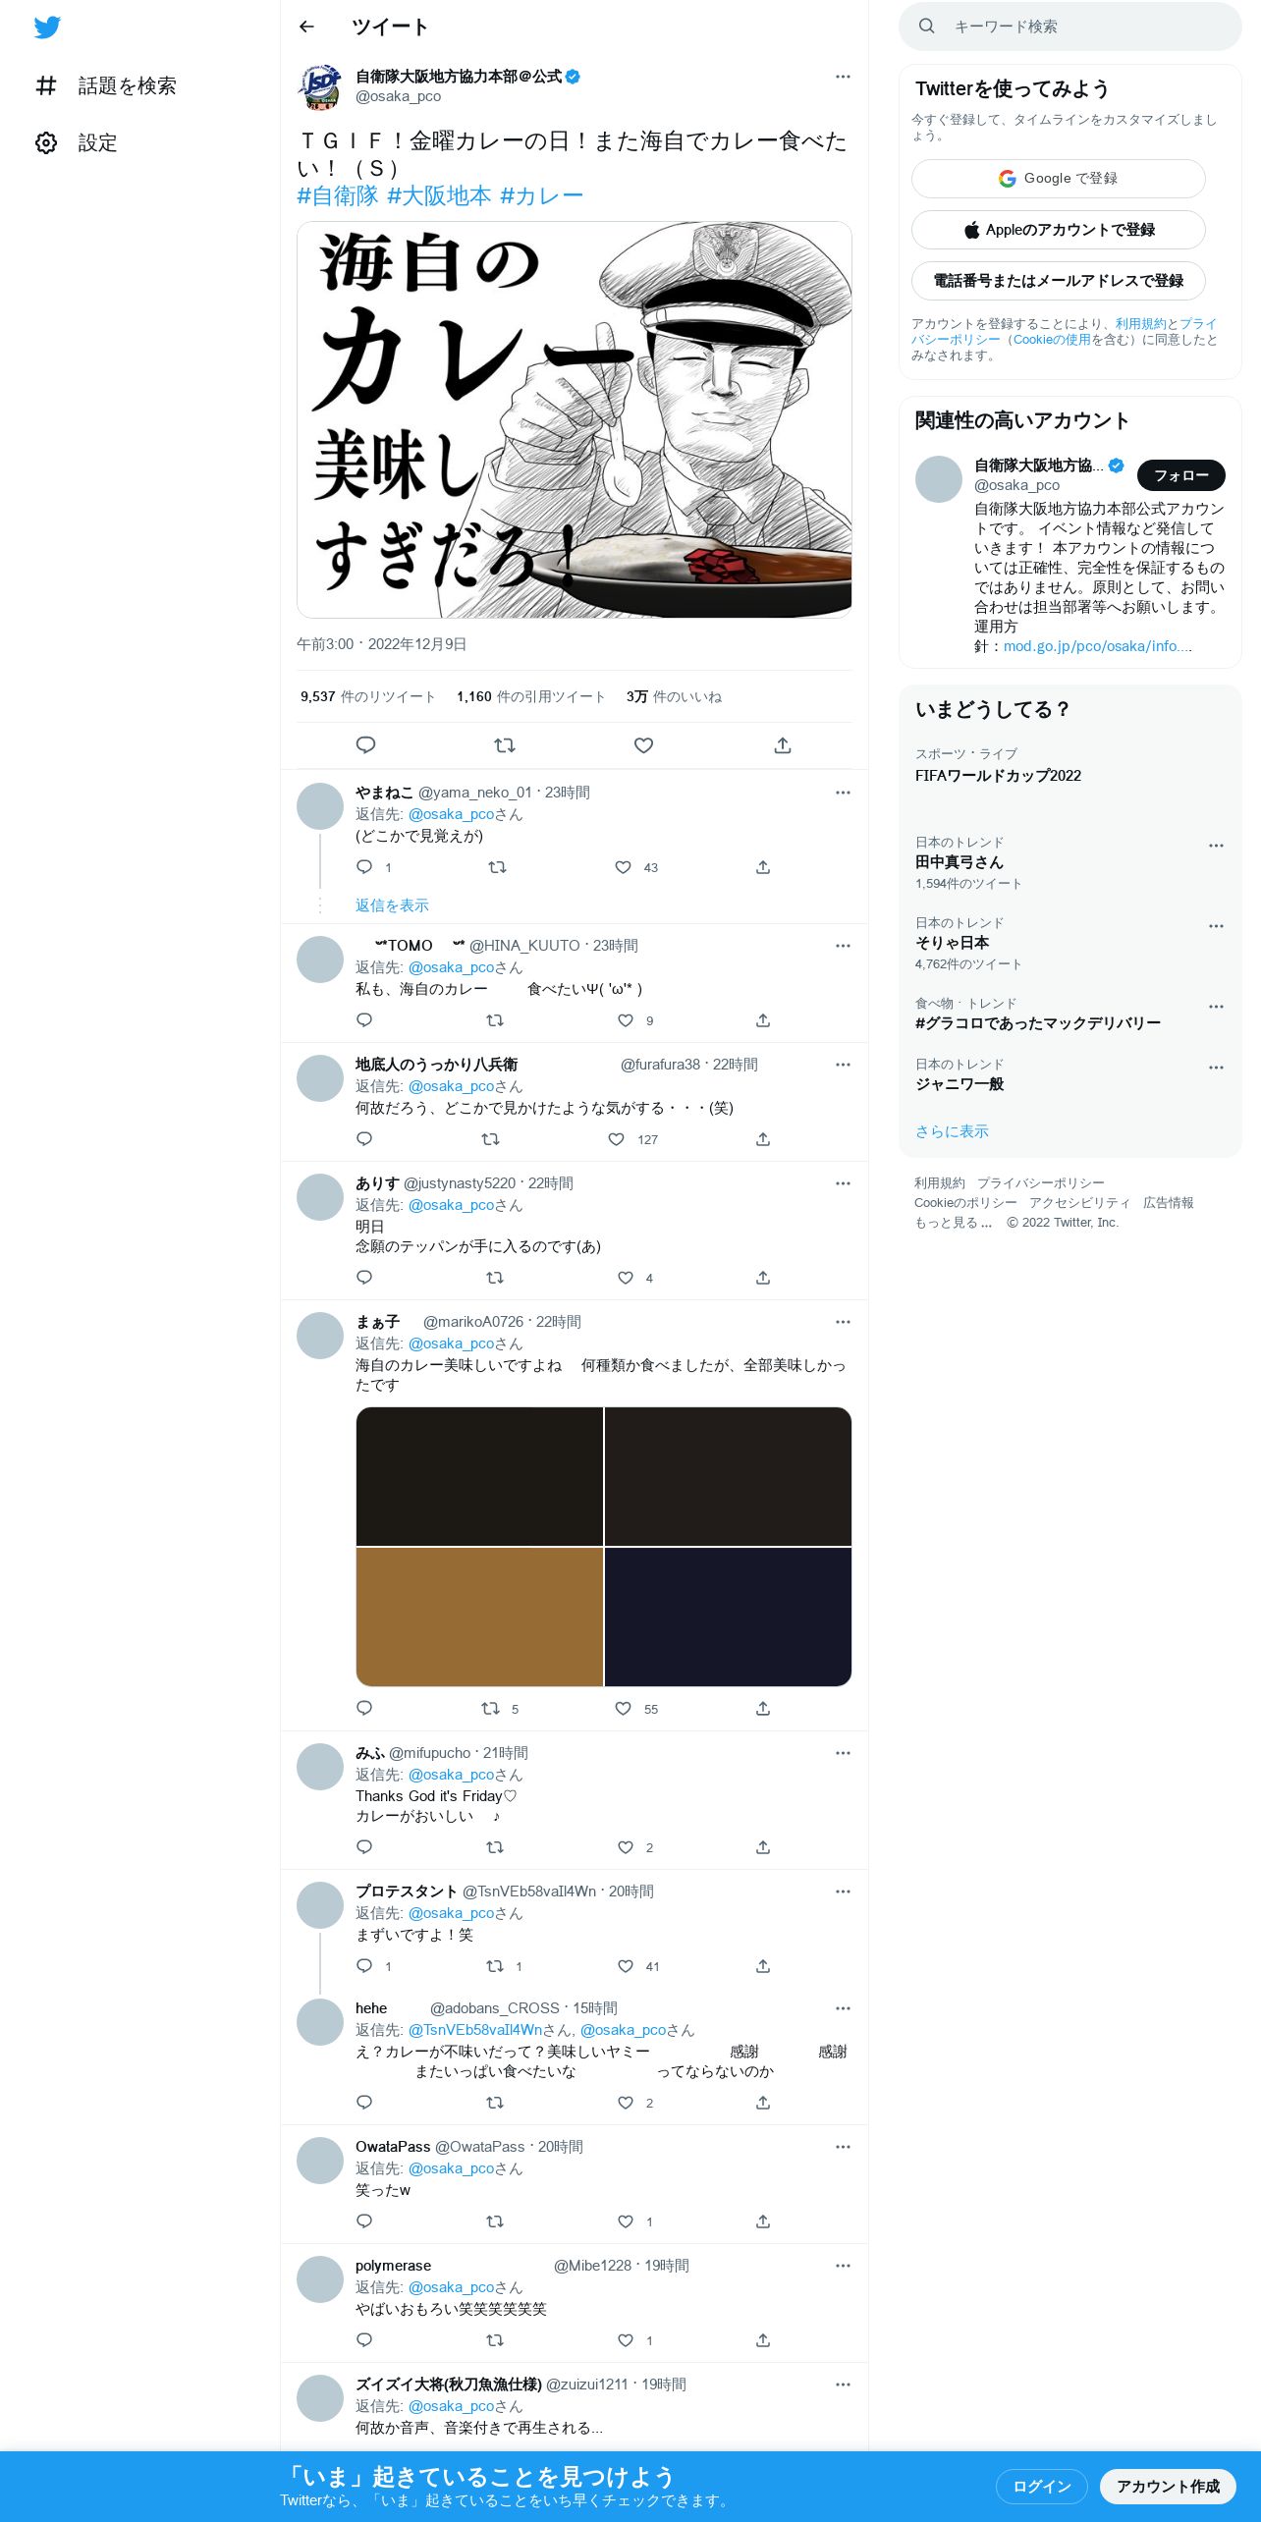Retweet まぁ子's reply with four photos
Viewport: 1261px width, 2522px height.
[x=491, y=1709]
